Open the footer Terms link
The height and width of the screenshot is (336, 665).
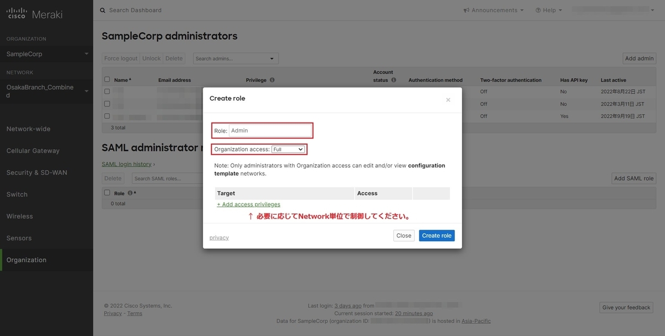(x=135, y=313)
